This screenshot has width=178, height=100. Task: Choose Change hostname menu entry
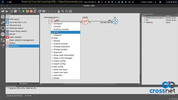[66, 47]
